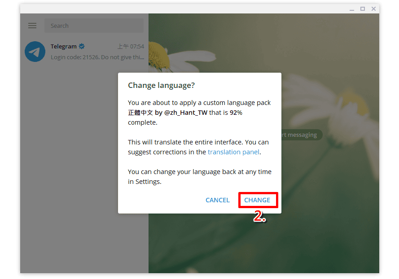The width and height of the screenshot is (399, 279).
Task: Focus the Search input field
Action: point(94,26)
